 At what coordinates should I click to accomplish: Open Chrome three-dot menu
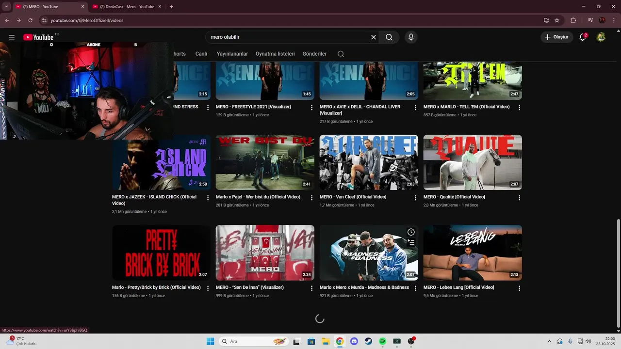tap(614, 20)
